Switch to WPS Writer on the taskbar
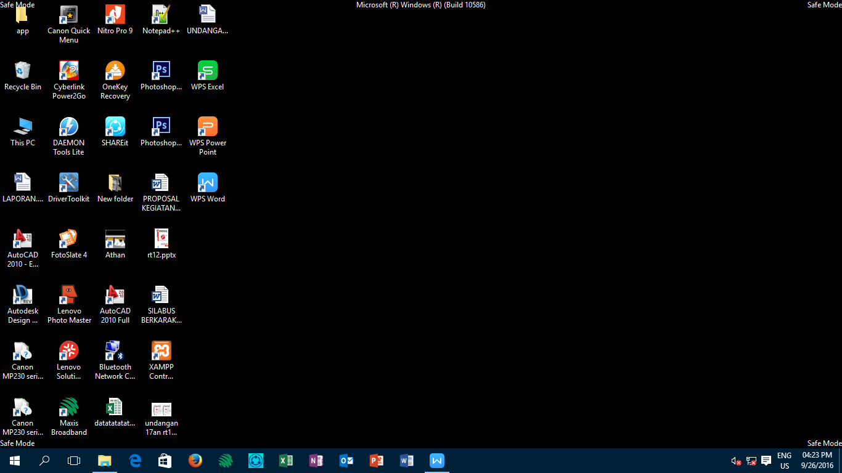 point(437,461)
